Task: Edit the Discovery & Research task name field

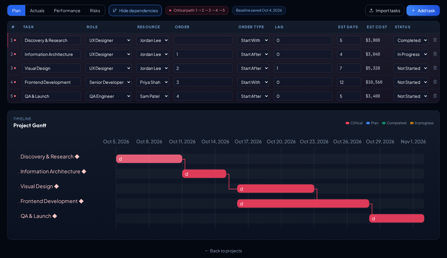Action: (x=51, y=40)
